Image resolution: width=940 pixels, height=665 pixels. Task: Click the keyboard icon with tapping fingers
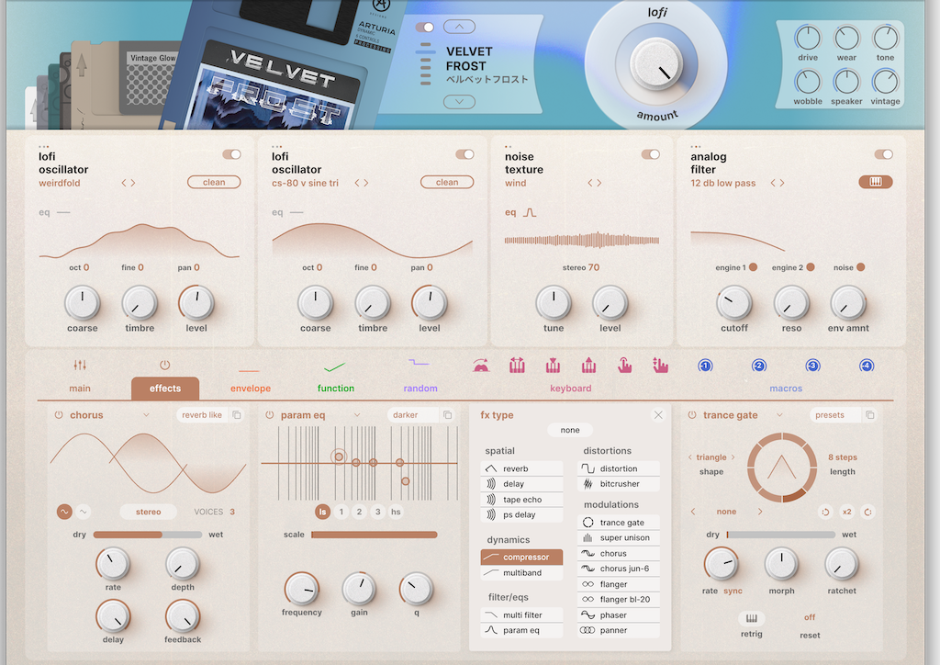660,366
